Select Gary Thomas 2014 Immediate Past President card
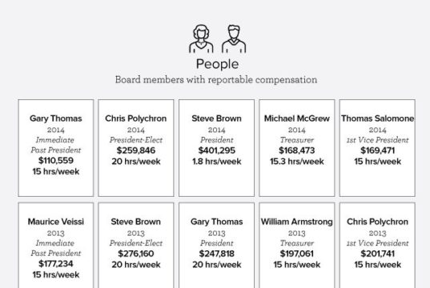The height and width of the screenshot is (288, 430). coord(56,148)
